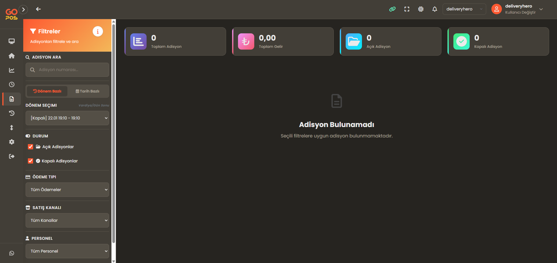Click the scrollbar down arrow
Viewport: 557px width, 263px height.
[114, 261]
